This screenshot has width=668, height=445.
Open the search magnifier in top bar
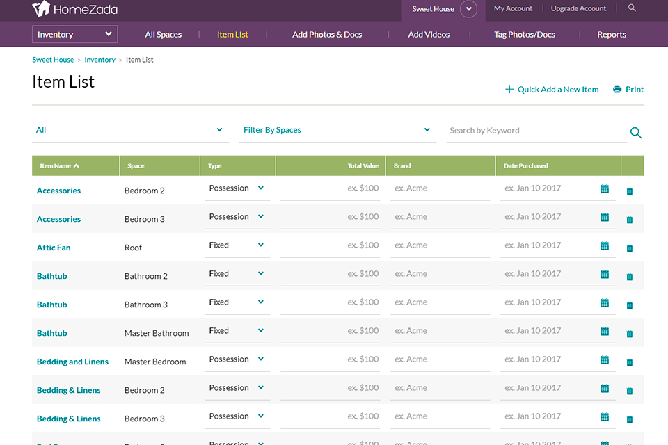(x=632, y=8)
